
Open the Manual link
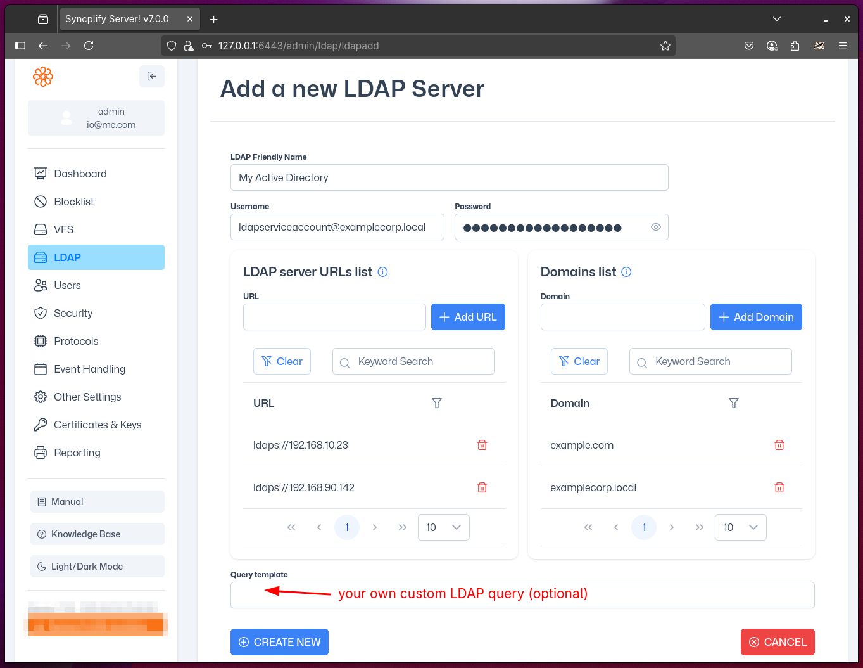point(98,501)
